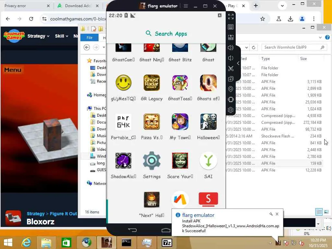Bookmark this page with star icon
This screenshot has height=249, width=332.
[x=263, y=19]
